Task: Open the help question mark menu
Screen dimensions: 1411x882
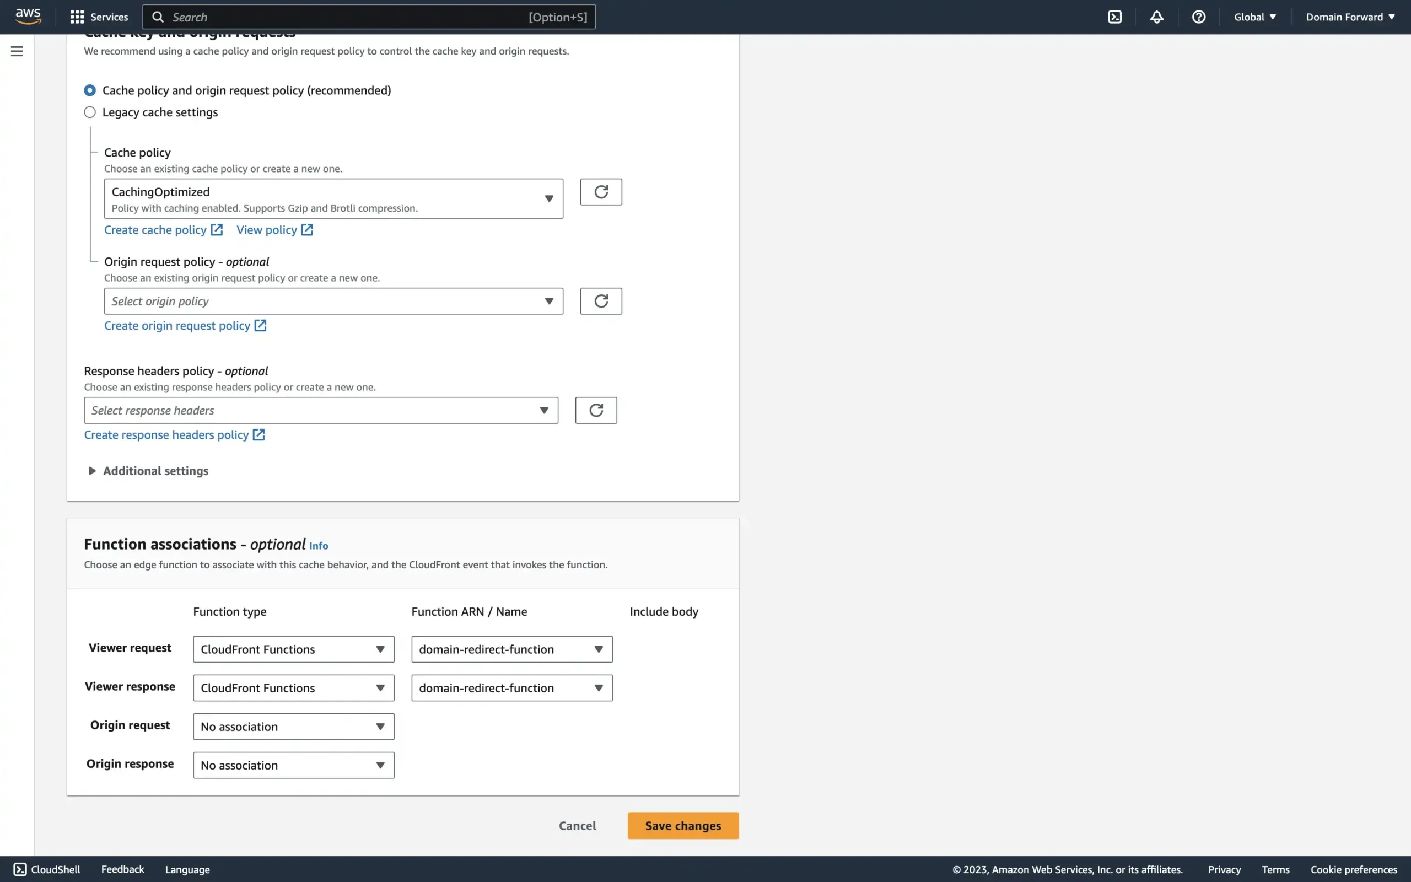Action: [x=1198, y=17]
